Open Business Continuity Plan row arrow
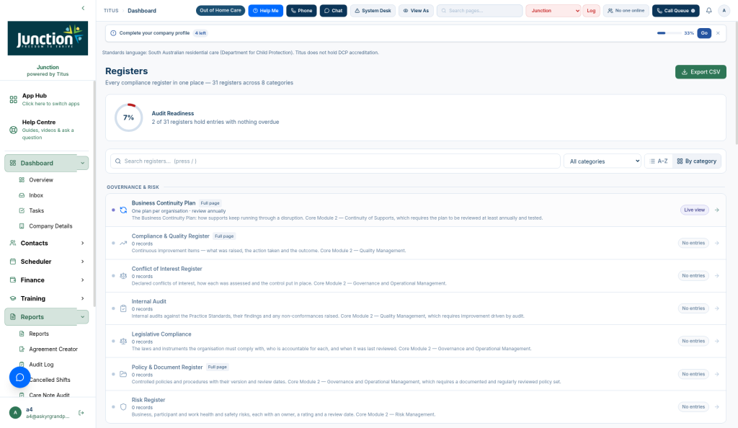 [x=717, y=210]
